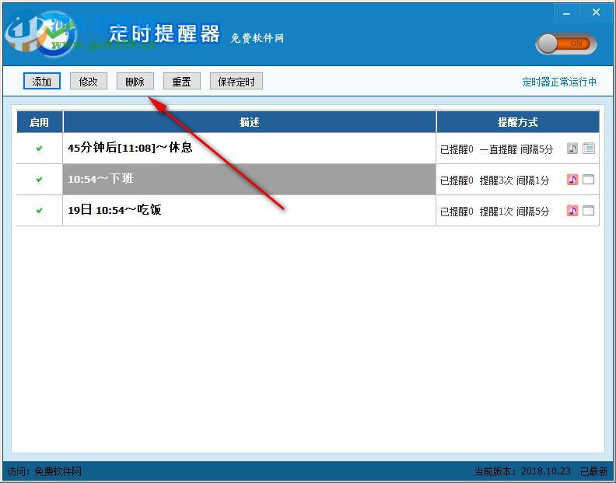
Task: Click the 删除 button
Action: 135,82
